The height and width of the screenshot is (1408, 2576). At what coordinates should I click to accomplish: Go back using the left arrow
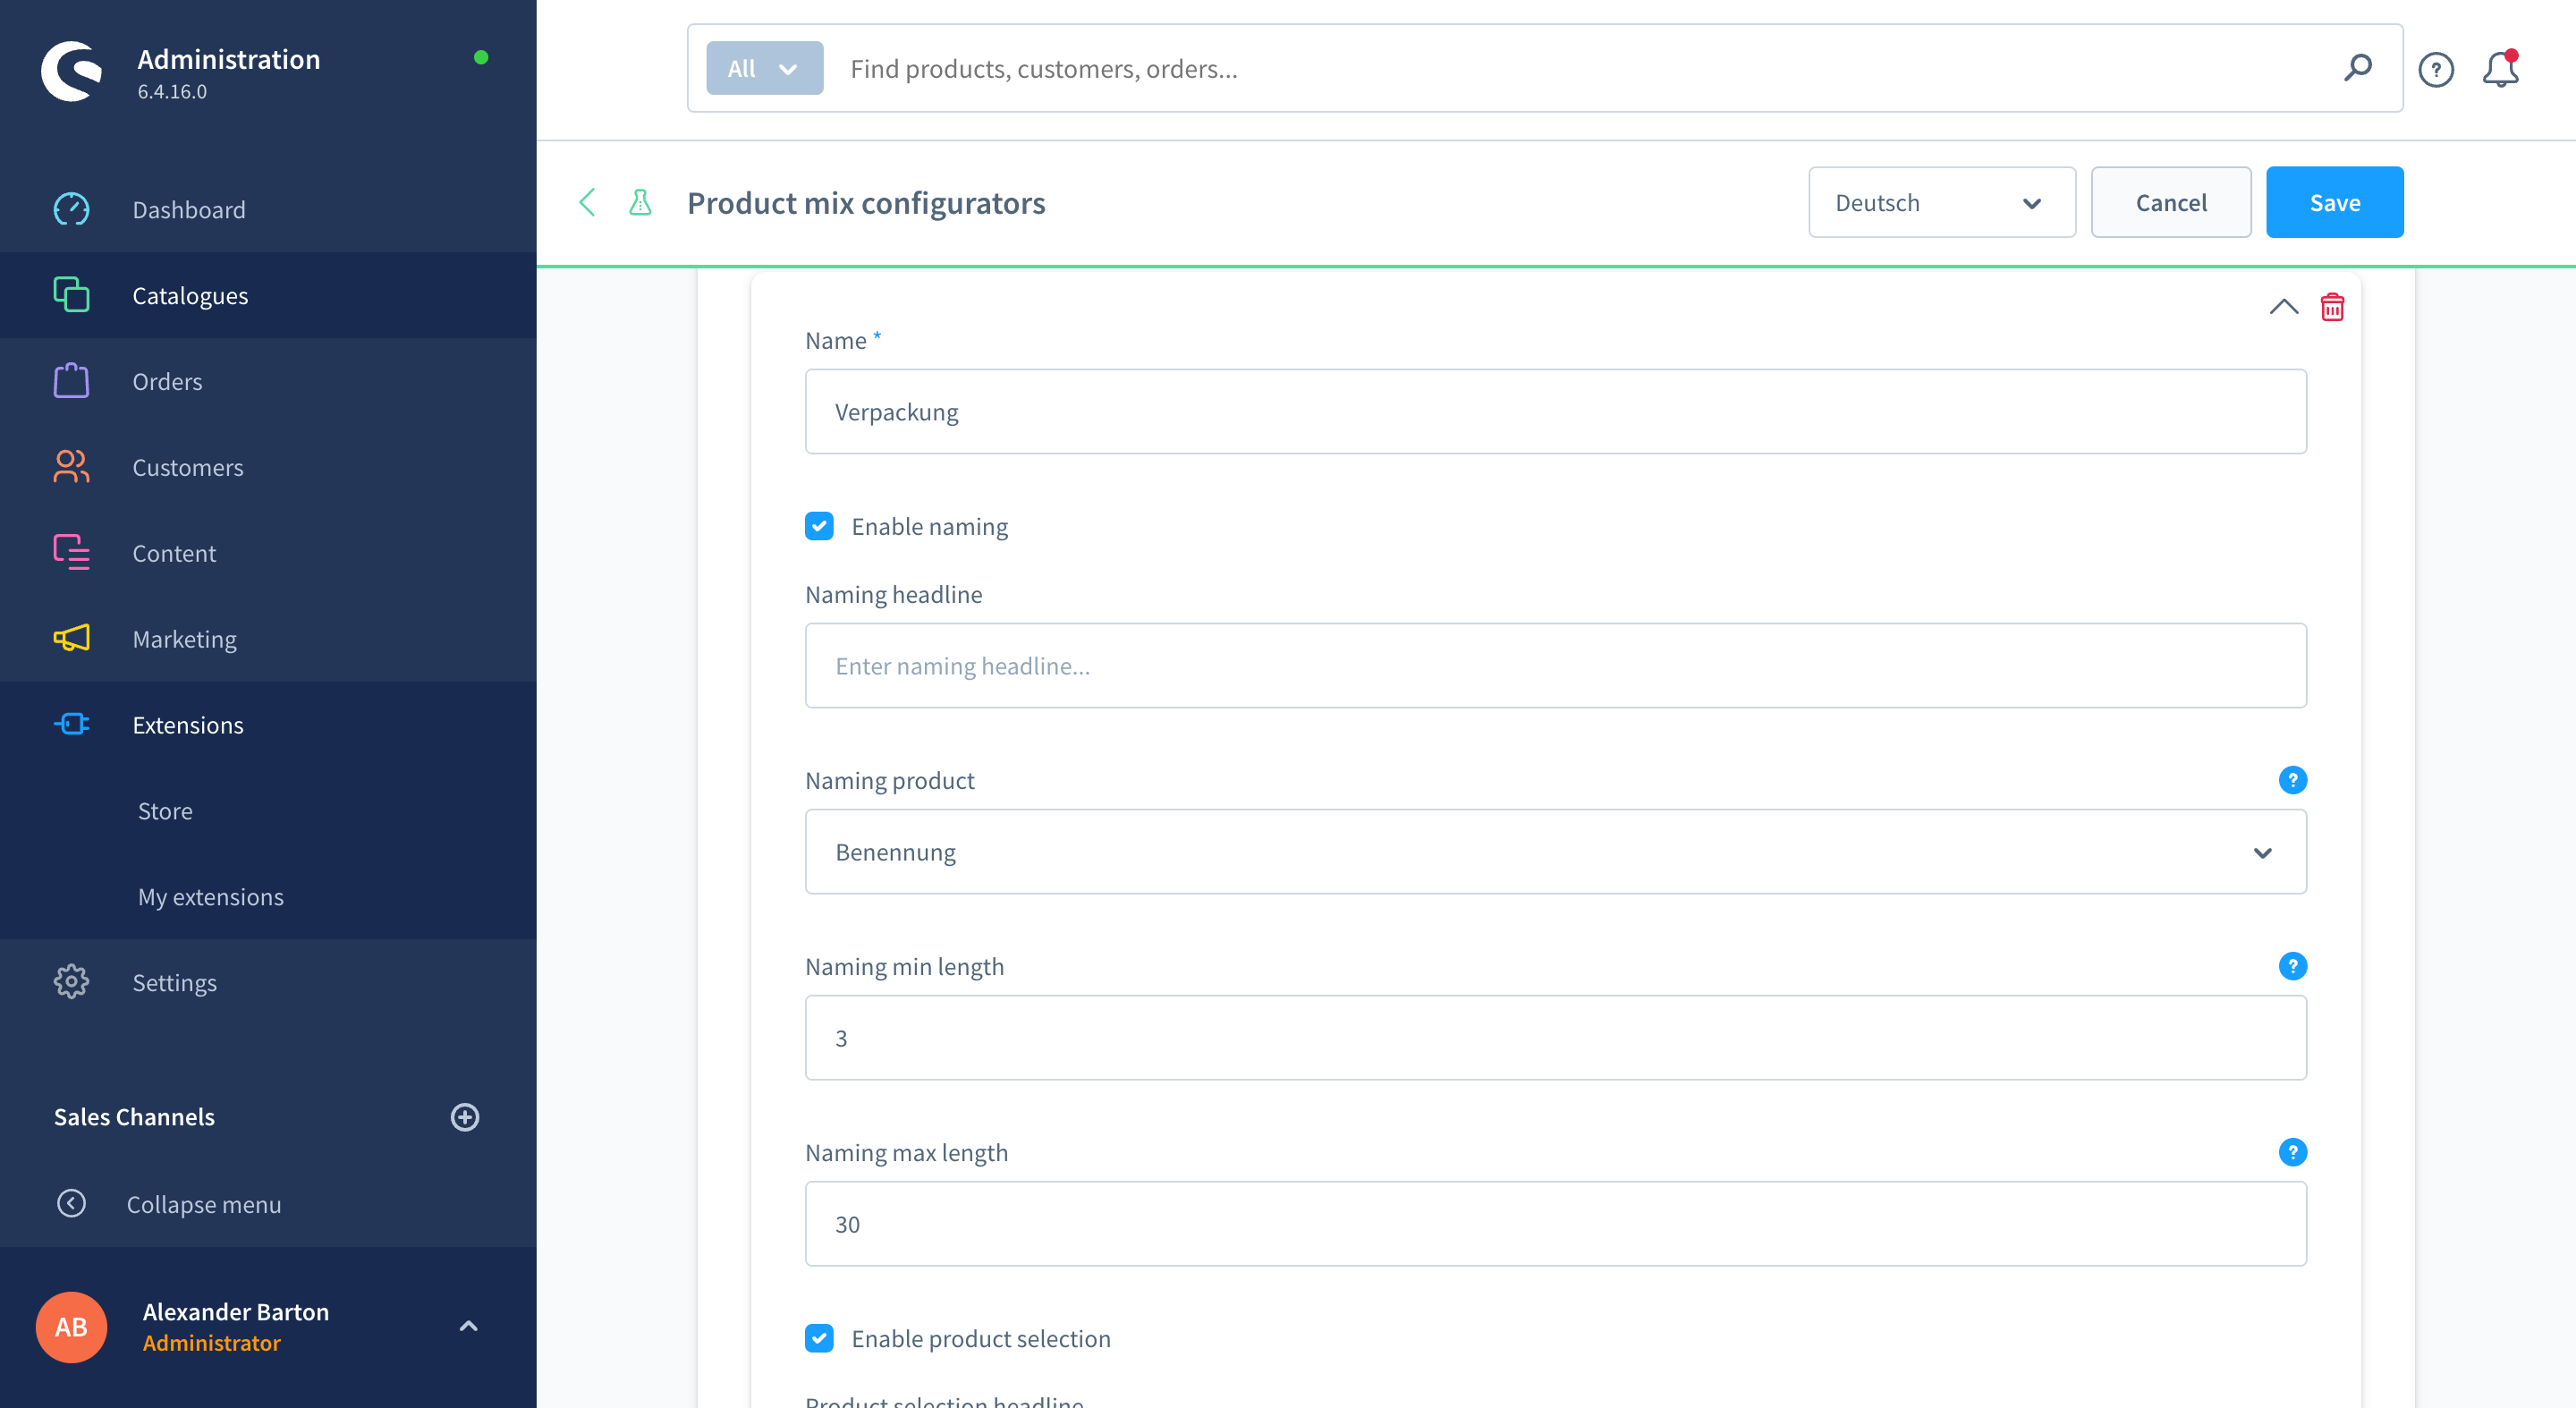pyautogui.click(x=587, y=203)
